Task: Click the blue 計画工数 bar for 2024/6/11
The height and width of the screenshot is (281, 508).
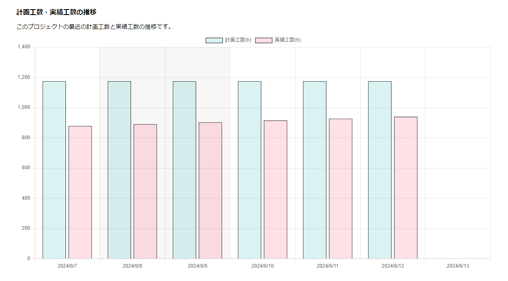Action: point(315,170)
